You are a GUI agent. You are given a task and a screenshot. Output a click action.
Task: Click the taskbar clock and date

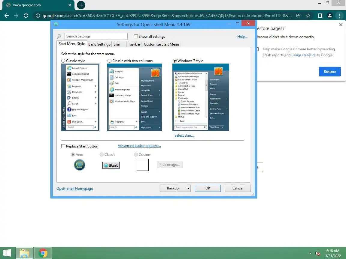333,253
